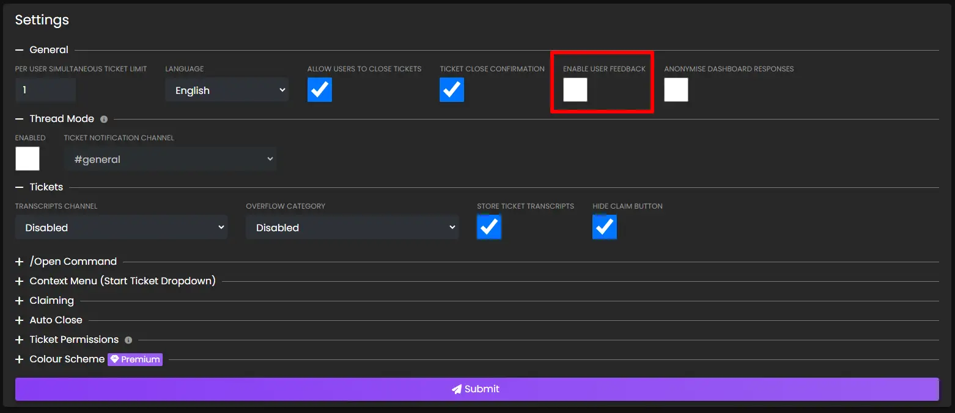
Task: Click the Submit button
Action: pyautogui.click(x=476, y=389)
